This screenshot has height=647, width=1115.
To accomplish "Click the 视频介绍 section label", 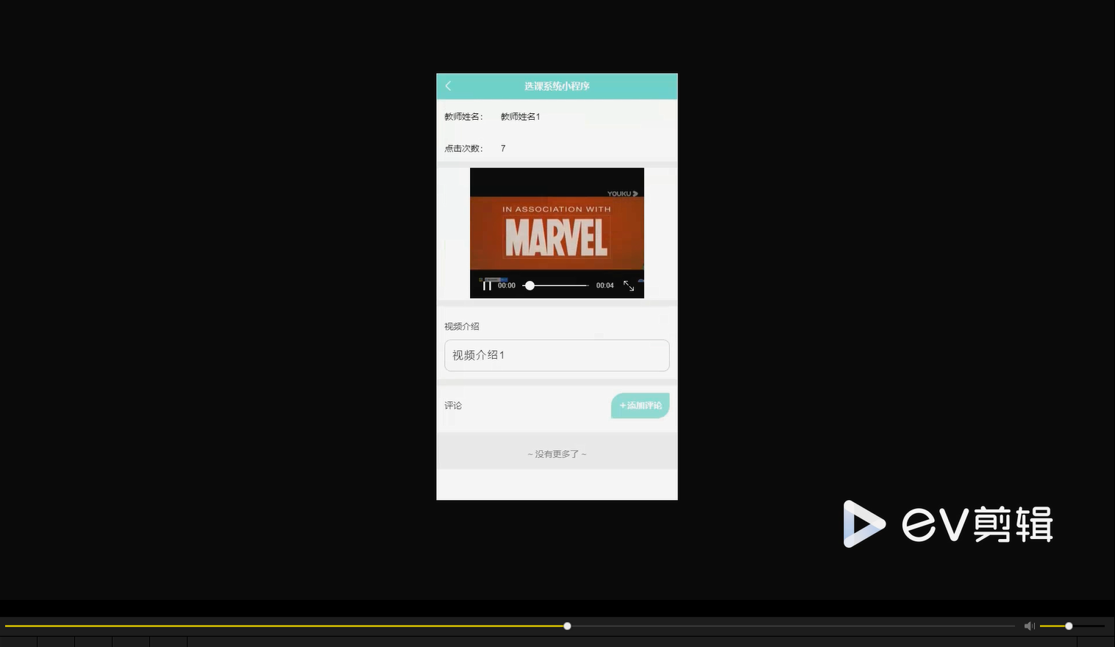I will point(462,326).
